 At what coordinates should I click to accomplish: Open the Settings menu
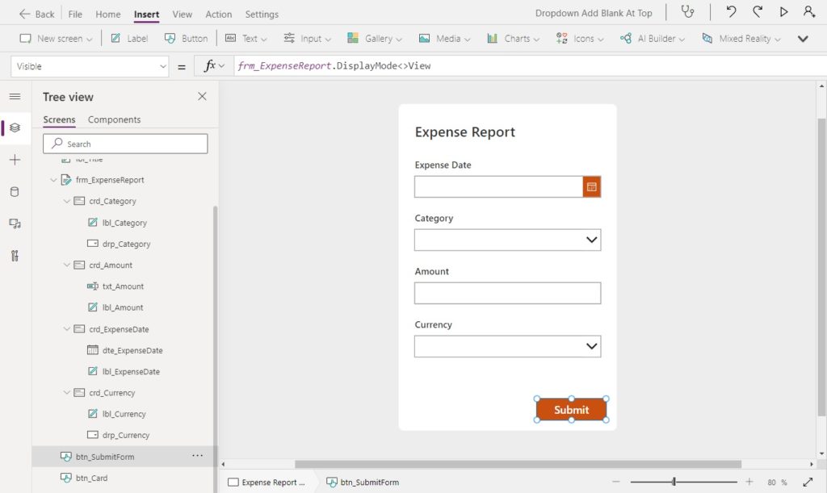point(262,15)
